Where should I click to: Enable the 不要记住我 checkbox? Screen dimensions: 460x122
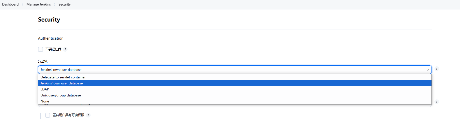point(41,49)
